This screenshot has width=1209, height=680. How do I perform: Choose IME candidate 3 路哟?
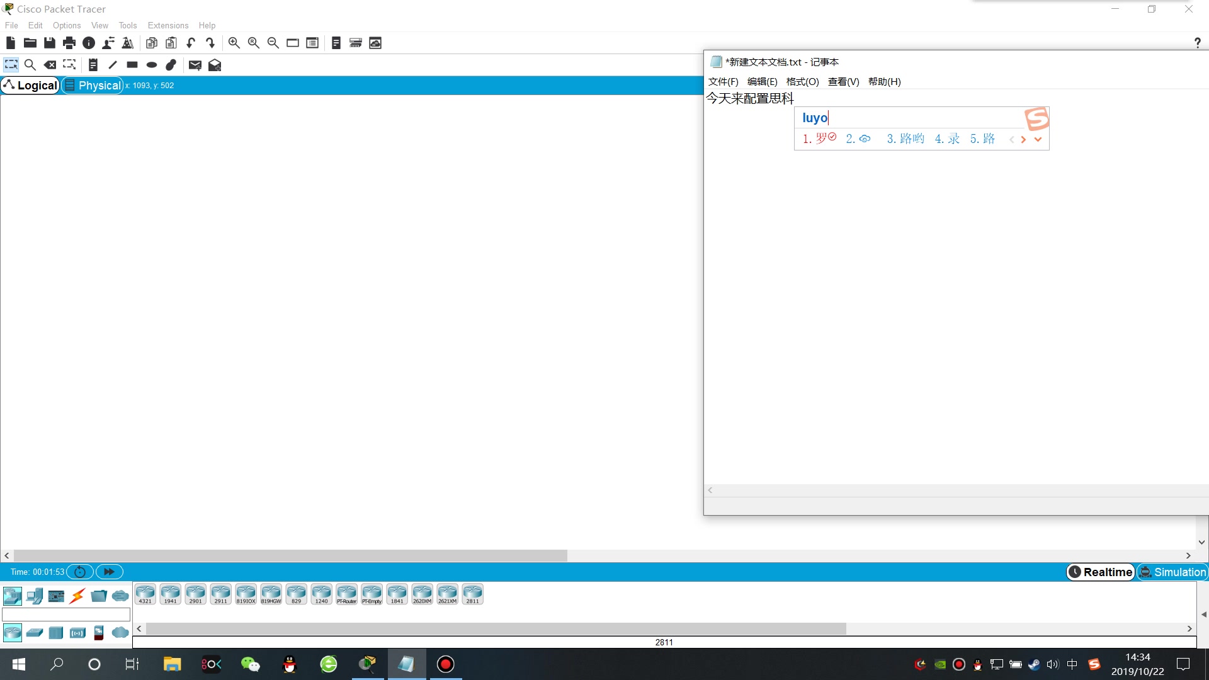point(905,139)
